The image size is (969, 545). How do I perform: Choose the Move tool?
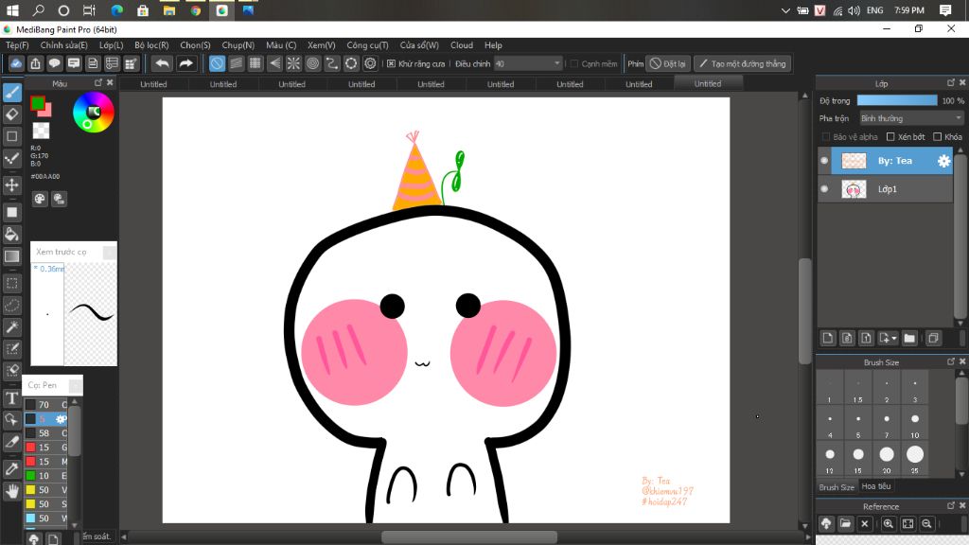point(12,185)
